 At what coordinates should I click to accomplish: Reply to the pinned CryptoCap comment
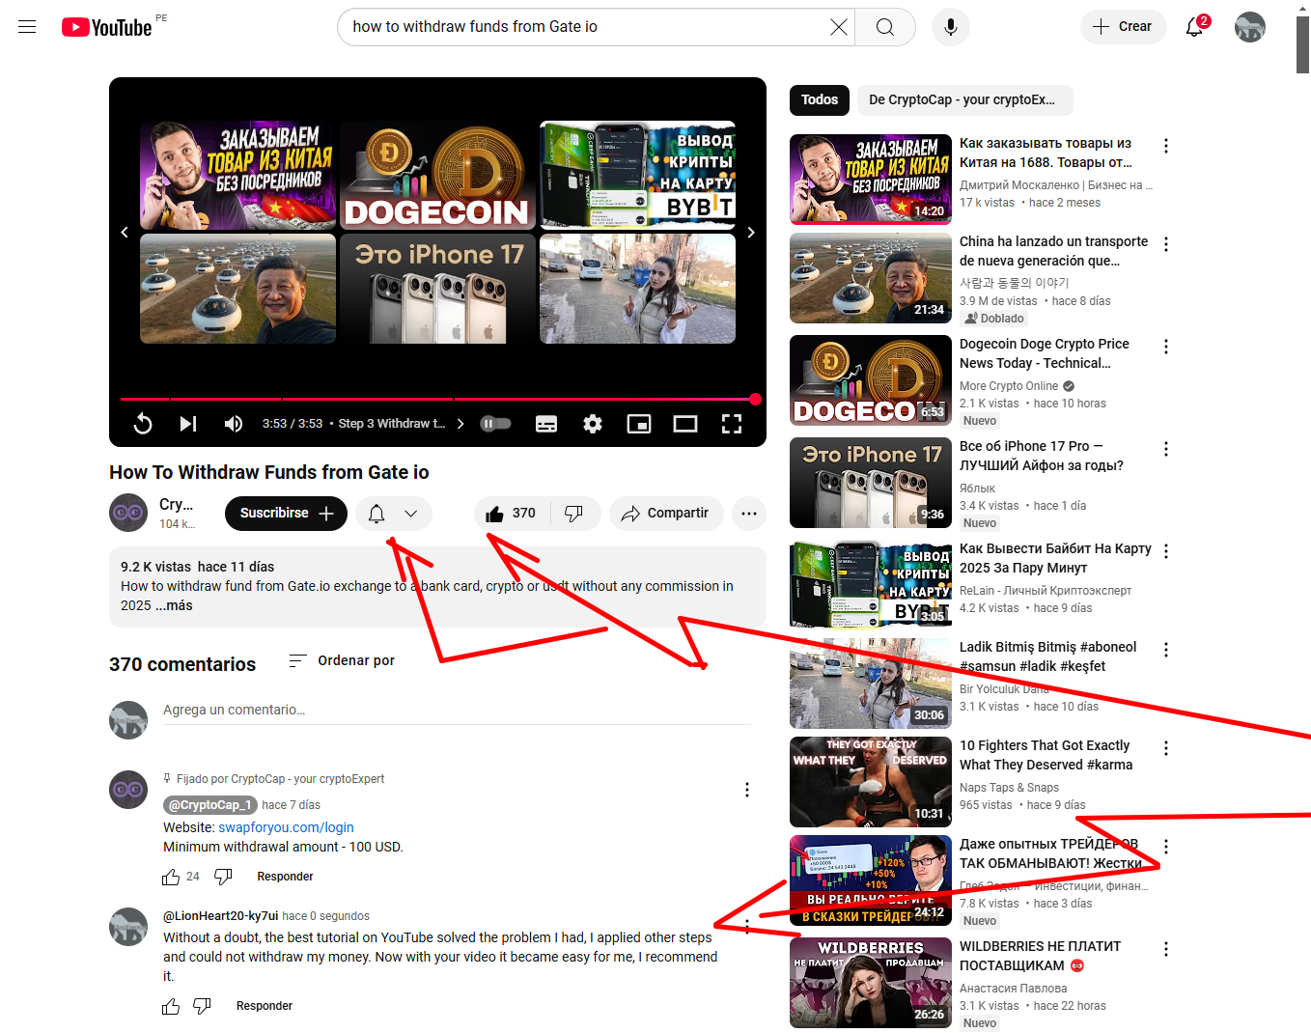click(x=285, y=877)
